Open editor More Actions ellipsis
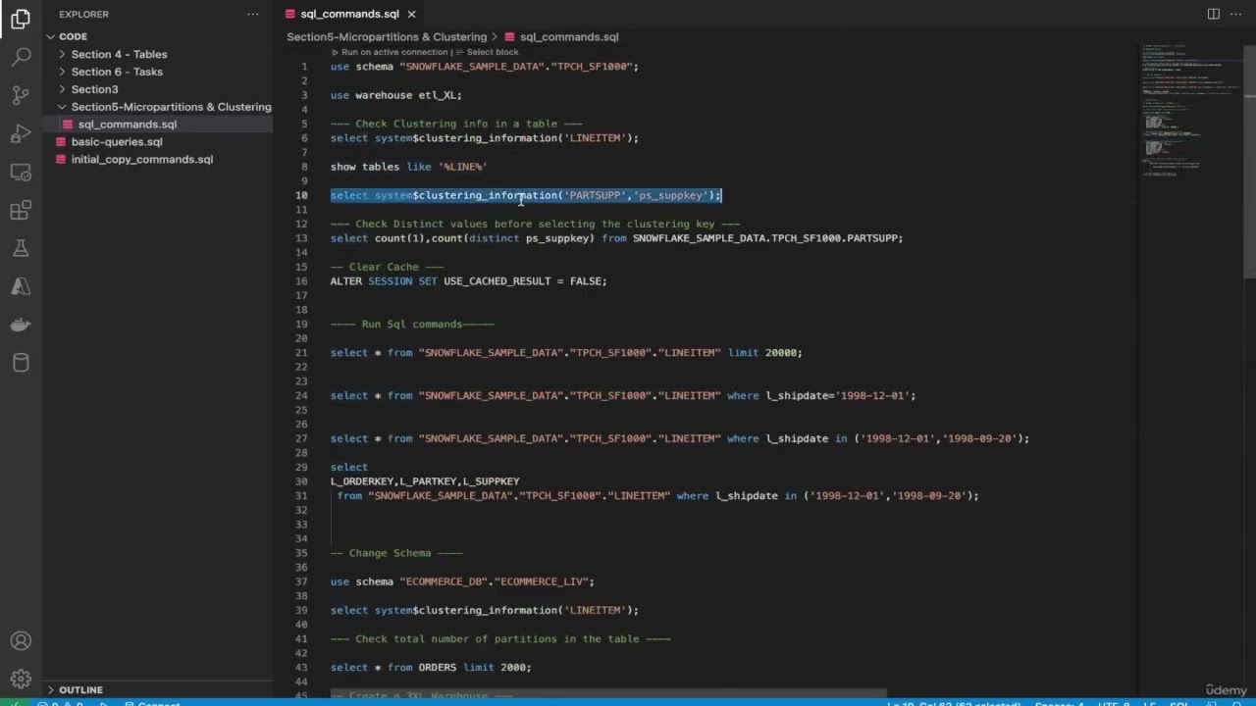Viewport: 1256px width, 706px height. tap(1235, 14)
